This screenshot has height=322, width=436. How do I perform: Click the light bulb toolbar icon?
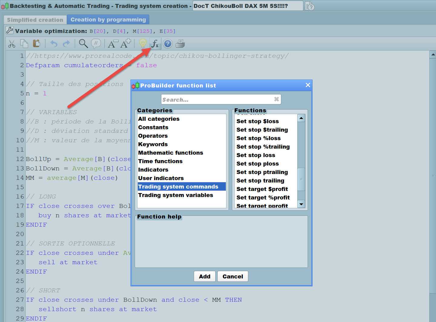pyautogui.click(x=143, y=44)
